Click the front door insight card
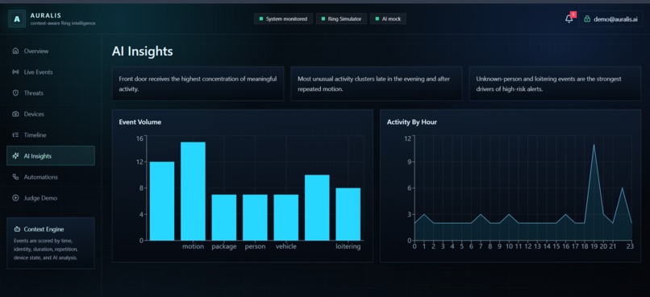The image size is (650, 297). [x=198, y=84]
